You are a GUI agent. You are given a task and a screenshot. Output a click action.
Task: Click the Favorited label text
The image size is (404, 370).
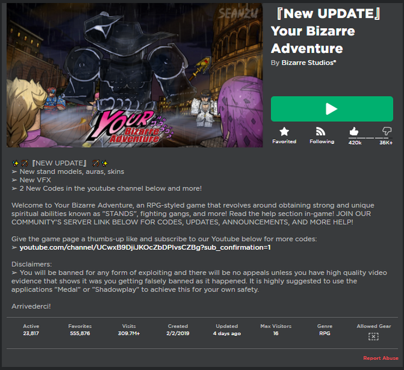[x=284, y=141]
